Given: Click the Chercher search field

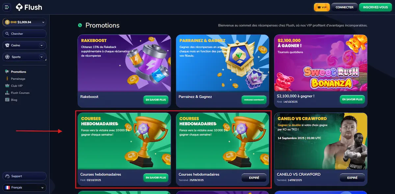Looking at the screenshot, I should pyautogui.click(x=24, y=34).
